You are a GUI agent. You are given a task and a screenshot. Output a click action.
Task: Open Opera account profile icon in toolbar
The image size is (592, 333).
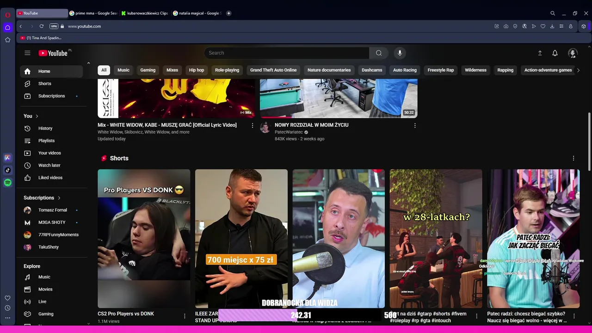click(x=571, y=26)
